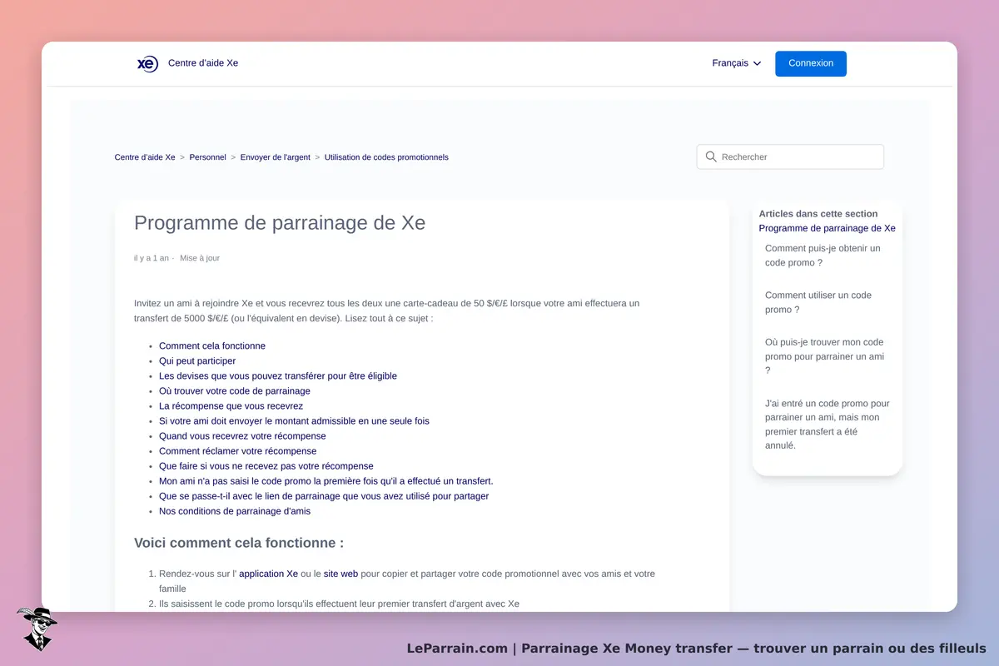Jump to Qui peut participer
Image resolution: width=999 pixels, height=666 pixels.
(197, 361)
